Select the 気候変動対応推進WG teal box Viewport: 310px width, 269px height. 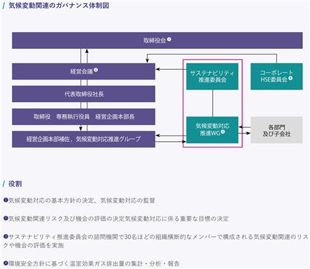pyautogui.click(x=212, y=130)
